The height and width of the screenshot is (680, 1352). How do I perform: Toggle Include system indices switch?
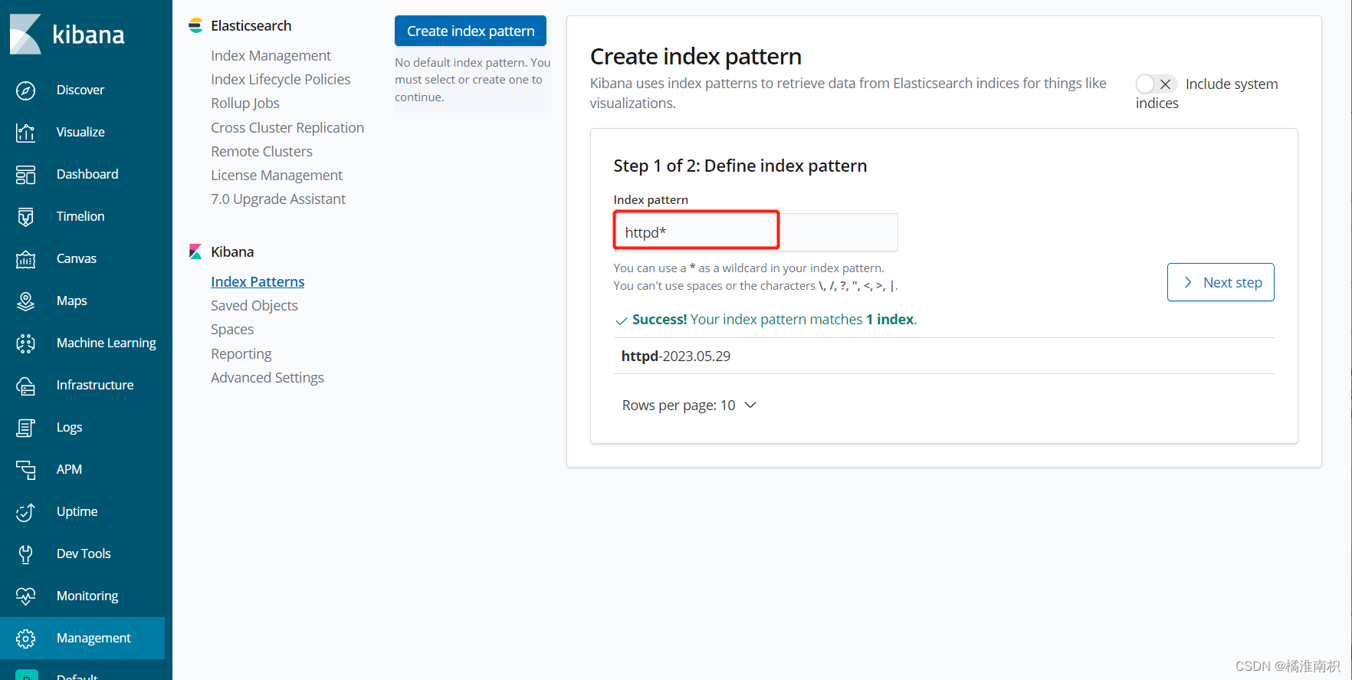[1156, 84]
